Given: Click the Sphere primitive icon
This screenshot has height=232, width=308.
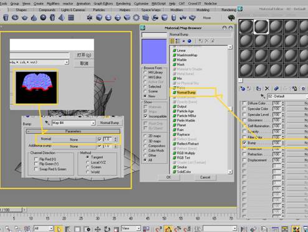Looking at the screenshot, I should [x=43, y=17].
